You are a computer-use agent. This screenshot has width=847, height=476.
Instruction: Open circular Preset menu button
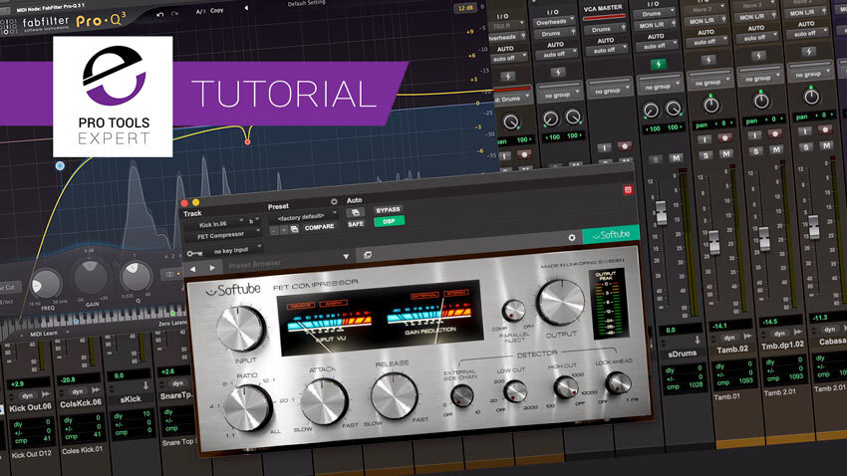334,201
